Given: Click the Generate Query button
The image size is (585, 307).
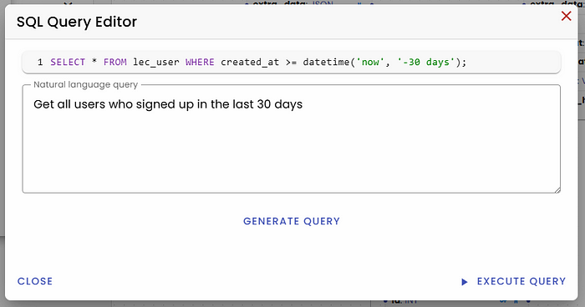Looking at the screenshot, I should click(x=292, y=221).
